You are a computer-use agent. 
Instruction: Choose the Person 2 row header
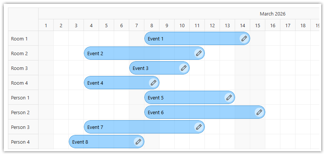click(x=20, y=112)
